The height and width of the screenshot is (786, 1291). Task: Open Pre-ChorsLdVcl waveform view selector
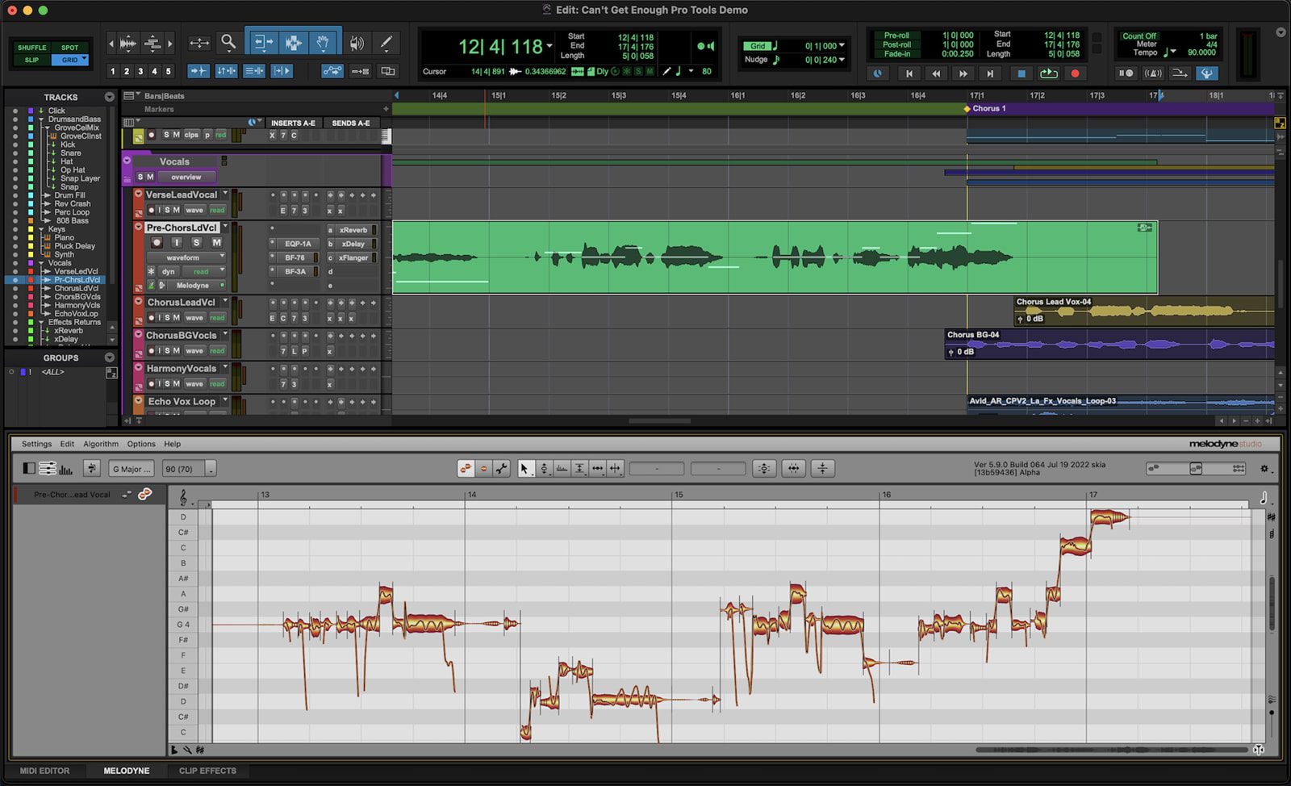pos(186,257)
